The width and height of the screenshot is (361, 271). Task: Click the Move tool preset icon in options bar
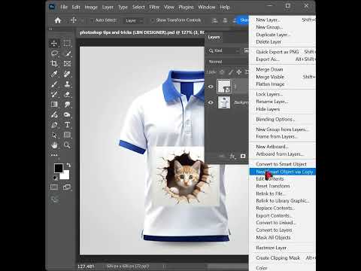[74, 20]
